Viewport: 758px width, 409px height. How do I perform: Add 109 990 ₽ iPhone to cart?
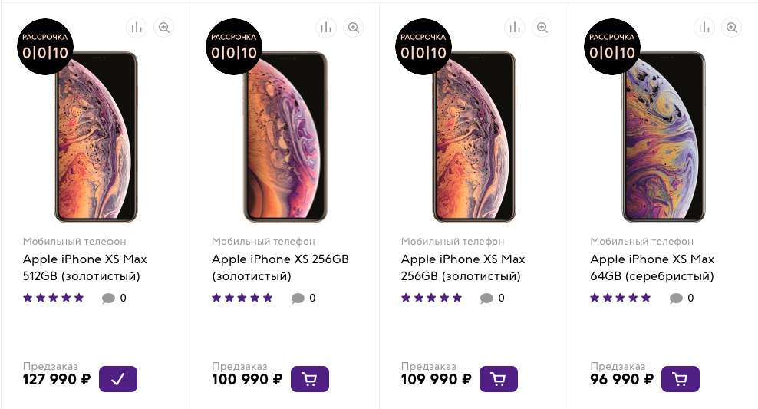pyautogui.click(x=499, y=379)
